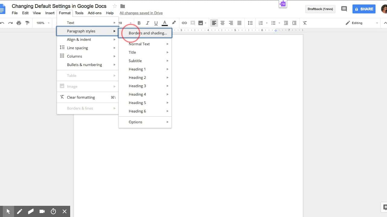Open the Tools menu

tap(79, 13)
